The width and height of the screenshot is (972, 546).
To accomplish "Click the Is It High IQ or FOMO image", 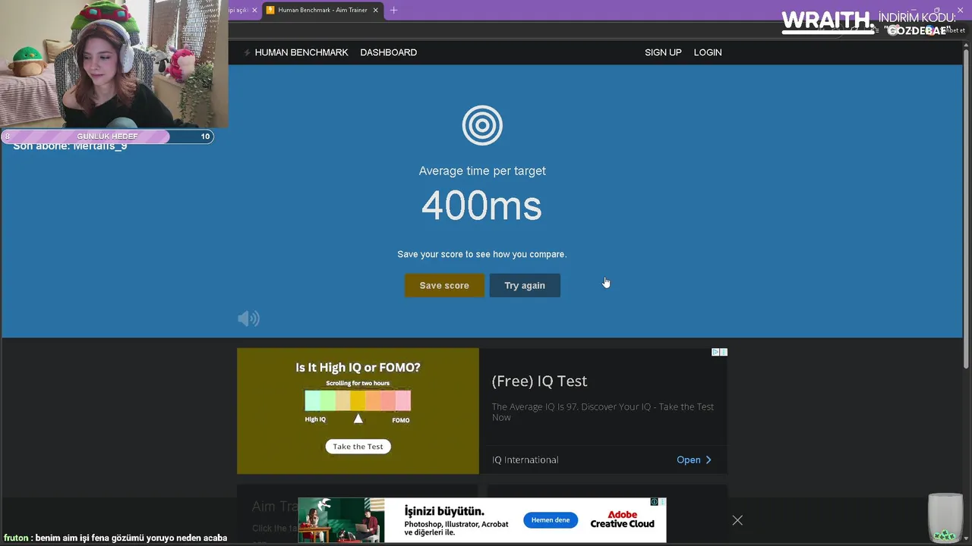I will (358, 411).
